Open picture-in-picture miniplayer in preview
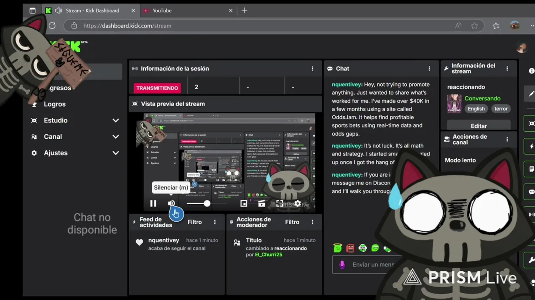This screenshot has height=300, width=535. click(x=244, y=203)
